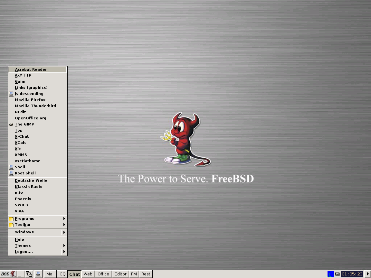
Task: Open Links (graphics) browser entry
Action: pyautogui.click(x=38, y=88)
